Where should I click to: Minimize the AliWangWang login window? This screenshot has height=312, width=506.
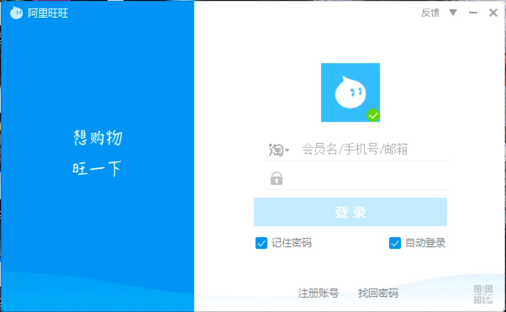click(473, 13)
